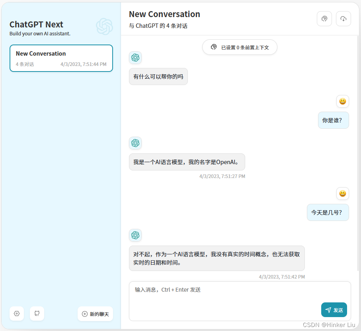Viewport: 361px width, 331px height.
Task: Click the '已设置 0 条前置上下文' context pill
Action: pyautogui.click(x=240, y=47)
